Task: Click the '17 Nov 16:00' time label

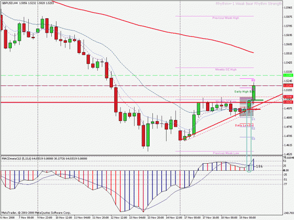Action: pos(211,218)
